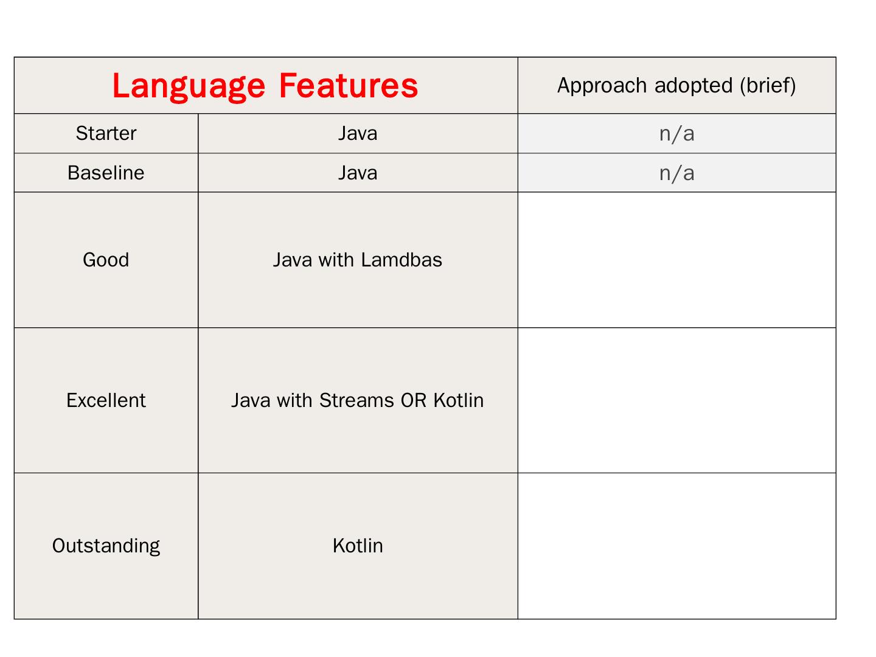The height and width of the screenshot is (657, 876).
Task: Click the word 'Streams' in the Excellent row
Action: click(x=356, y=400)
